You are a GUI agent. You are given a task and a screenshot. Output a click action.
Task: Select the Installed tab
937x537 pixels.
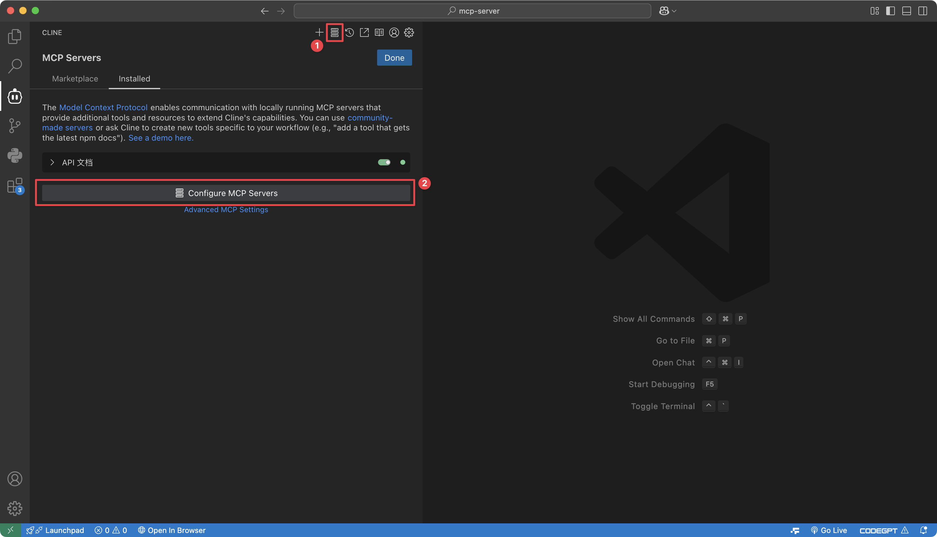coord(134,79)
